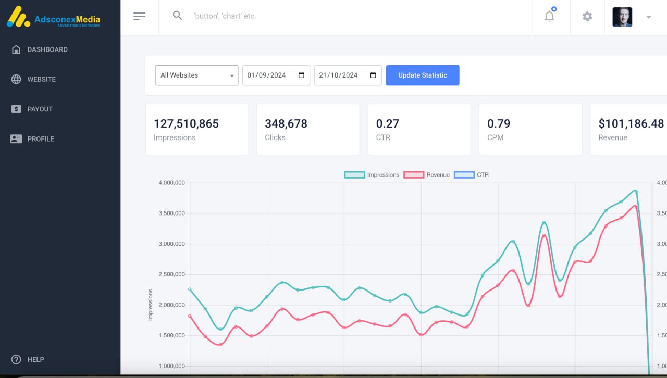Open the start date calendar picker
Image resolution: width=667 pixels, height=378 pixels.
(x=302, y=75)
